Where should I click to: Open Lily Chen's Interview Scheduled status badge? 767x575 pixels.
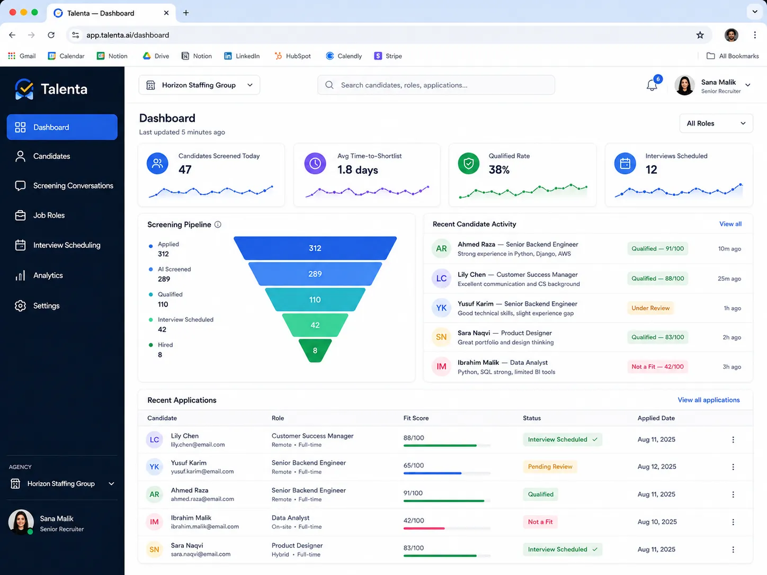[x=563, y=439]
